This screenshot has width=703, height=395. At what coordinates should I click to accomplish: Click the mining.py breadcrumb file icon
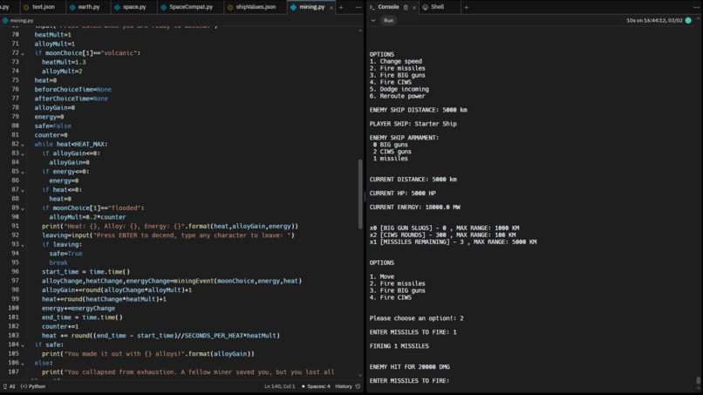click(x=5, y=20)
